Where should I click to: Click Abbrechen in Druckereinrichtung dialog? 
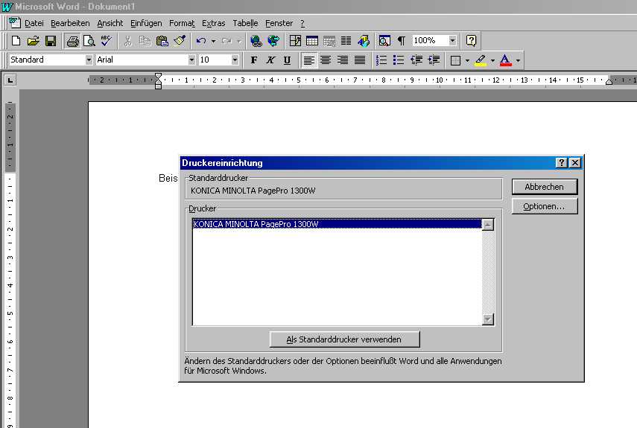point(545,187)
